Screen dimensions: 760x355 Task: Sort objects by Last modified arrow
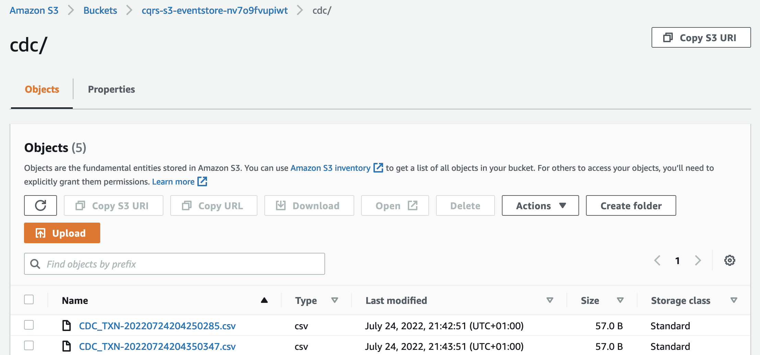(550, 300)
